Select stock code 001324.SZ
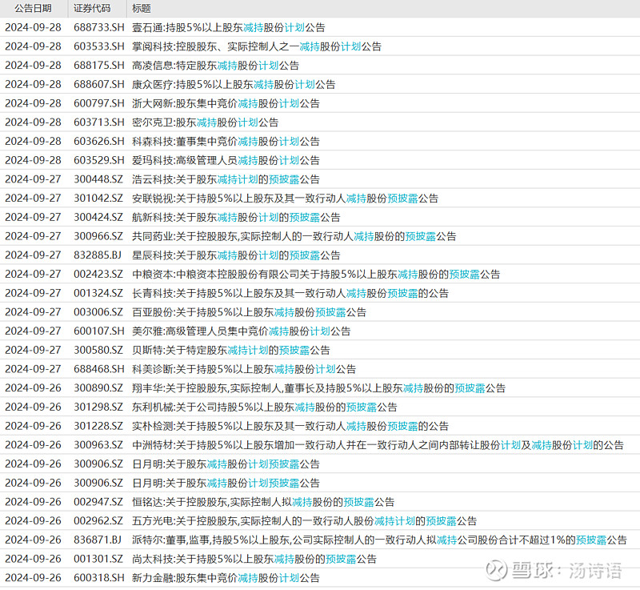This screenshot has width=640, height=590. [98, 293]
